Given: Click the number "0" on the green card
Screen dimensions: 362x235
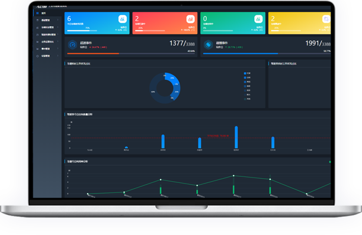Looking at the screenshot, I should [205, 19].
